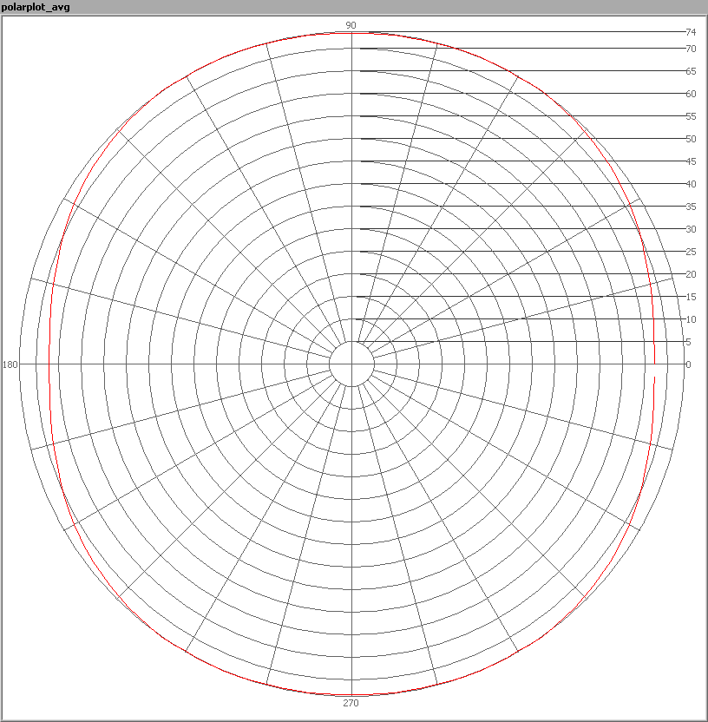The height and width of the screenshot is (722, 708).
Task: Select the small center circle of the plot
Action: 351,364
